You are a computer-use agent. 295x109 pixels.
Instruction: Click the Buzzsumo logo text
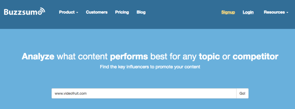(x=22, y=12)
